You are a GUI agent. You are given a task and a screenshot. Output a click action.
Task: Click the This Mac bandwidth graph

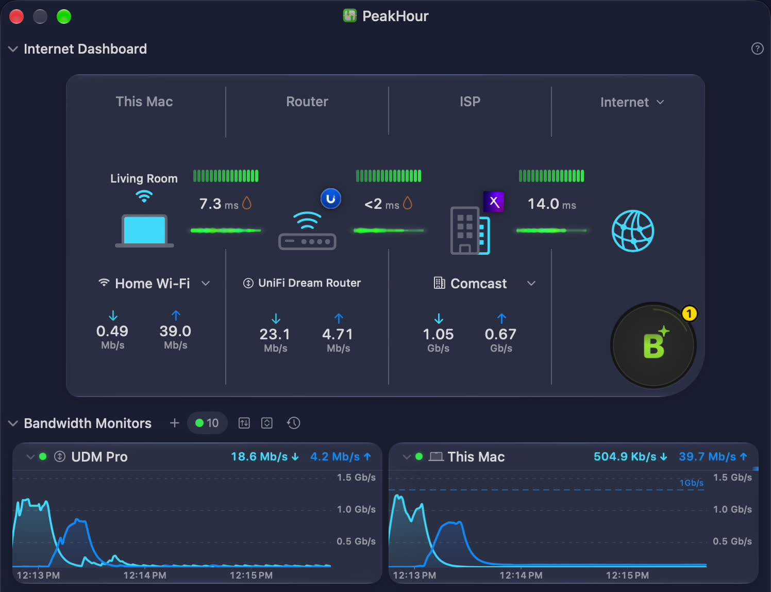click(x=547, y=520)
